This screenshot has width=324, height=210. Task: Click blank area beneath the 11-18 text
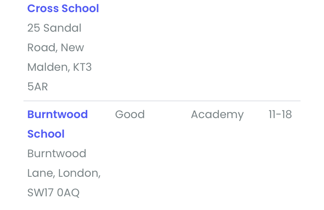tap(280, 156)
